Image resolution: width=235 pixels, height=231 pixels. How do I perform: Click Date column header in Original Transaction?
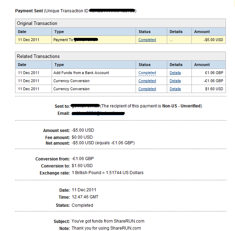coord(22,32)
